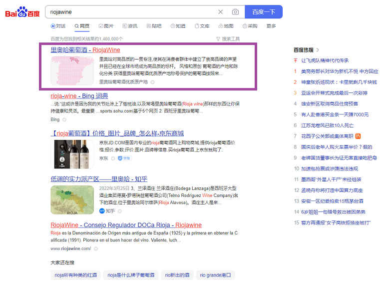Select the 网页 tab

pyautogui.click(x=82, y=26)
